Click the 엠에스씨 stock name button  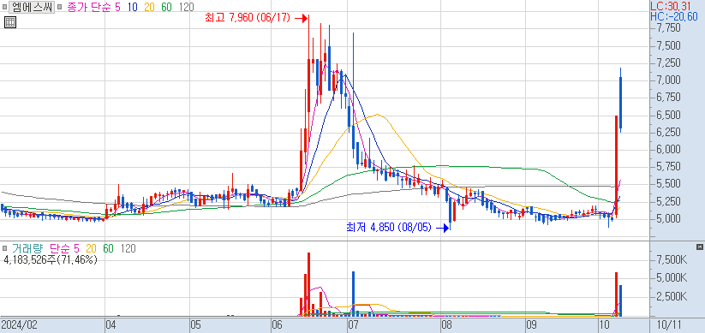[x=32, y=7]
